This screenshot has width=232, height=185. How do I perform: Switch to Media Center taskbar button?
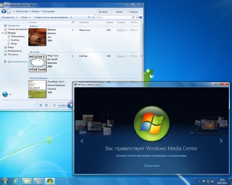click(x=50, y=181)
